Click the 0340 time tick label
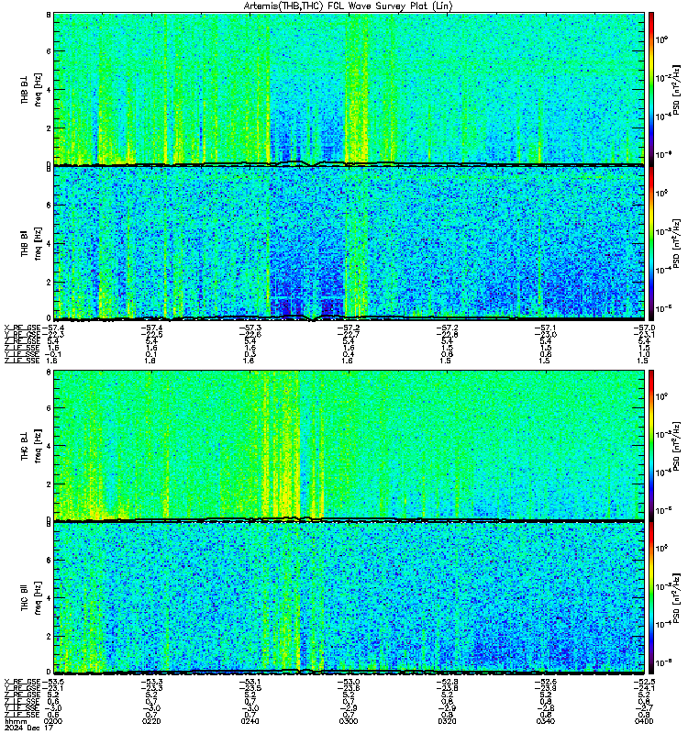 (545, 721)
